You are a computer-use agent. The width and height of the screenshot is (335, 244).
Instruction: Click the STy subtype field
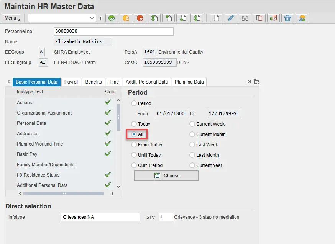[166, 217]
